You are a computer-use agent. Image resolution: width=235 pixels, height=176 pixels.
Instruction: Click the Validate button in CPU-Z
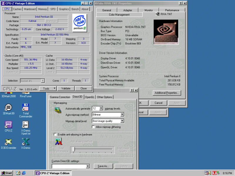pos(66,89)
